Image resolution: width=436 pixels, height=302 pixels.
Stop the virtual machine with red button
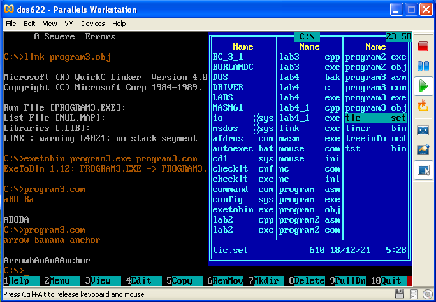[x=423, y=46]
